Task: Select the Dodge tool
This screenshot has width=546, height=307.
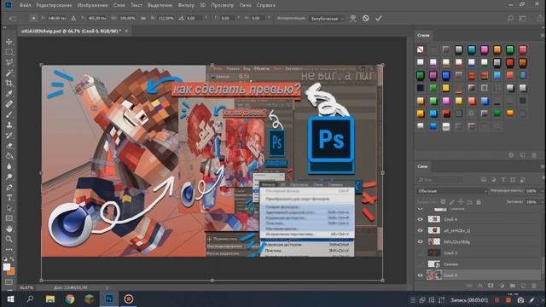Action: click(9, 177)
